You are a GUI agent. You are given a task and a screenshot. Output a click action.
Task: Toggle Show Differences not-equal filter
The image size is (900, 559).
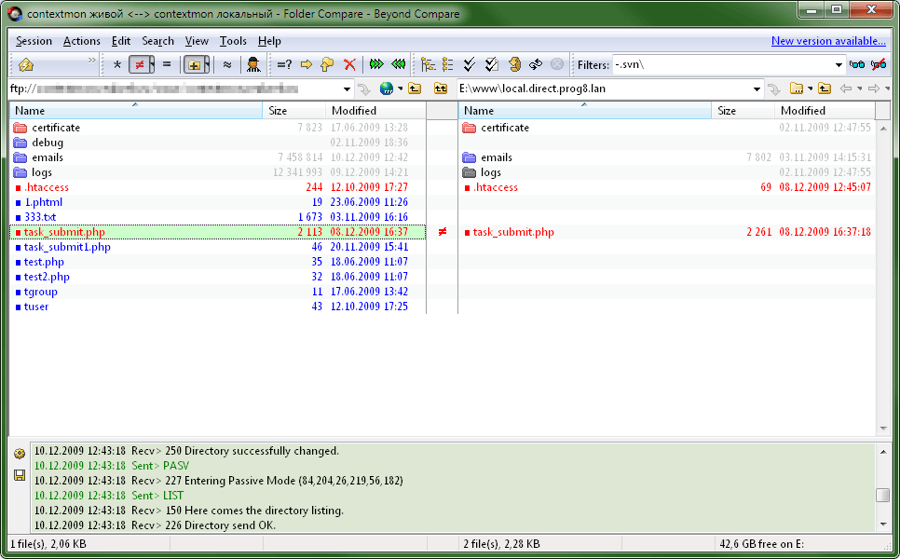[x=138, y=65]
